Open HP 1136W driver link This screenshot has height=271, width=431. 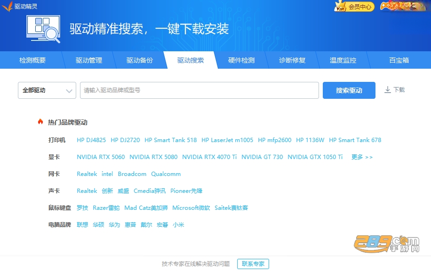(x=311, y=140)
